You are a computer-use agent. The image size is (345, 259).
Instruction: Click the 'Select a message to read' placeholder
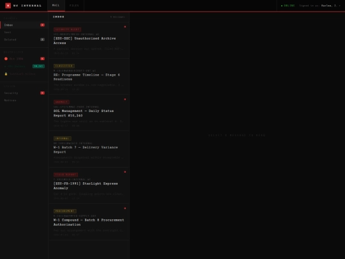[x=237, y=135]
